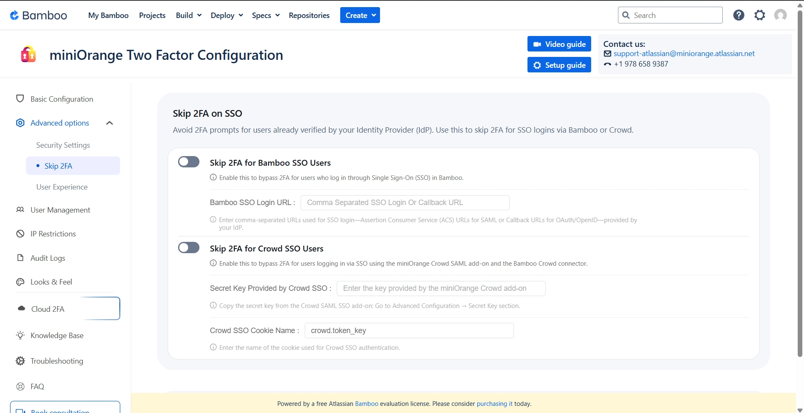
Task: Enable Skip 2FA for Bamboo SSO Users
Action: [188, 162]
